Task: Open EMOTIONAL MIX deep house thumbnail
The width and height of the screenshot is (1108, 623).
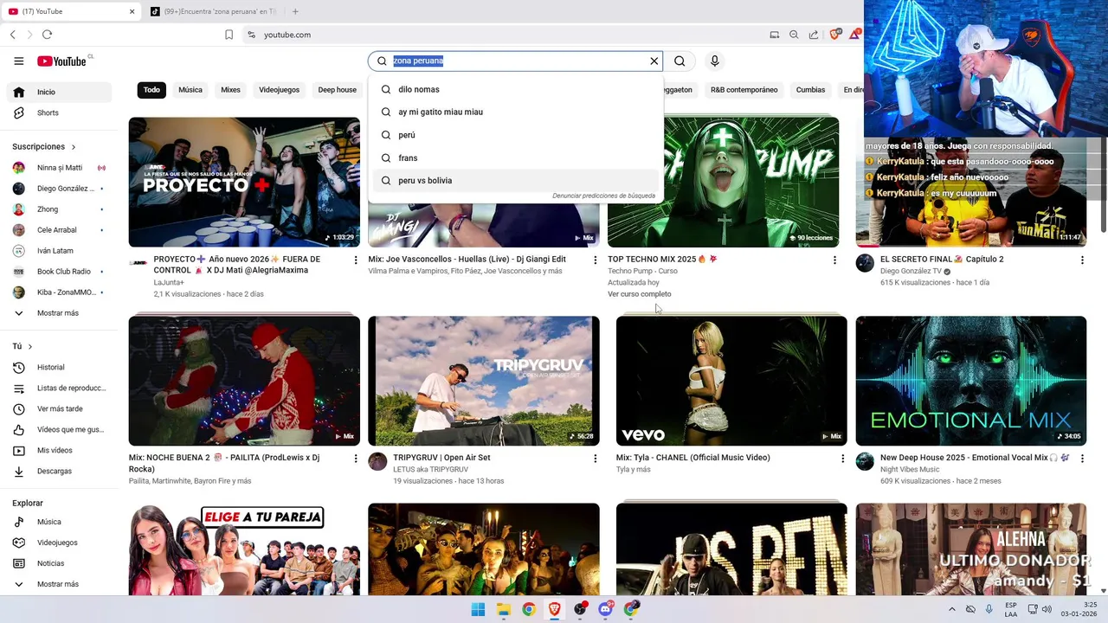Action: pos(970,381)
